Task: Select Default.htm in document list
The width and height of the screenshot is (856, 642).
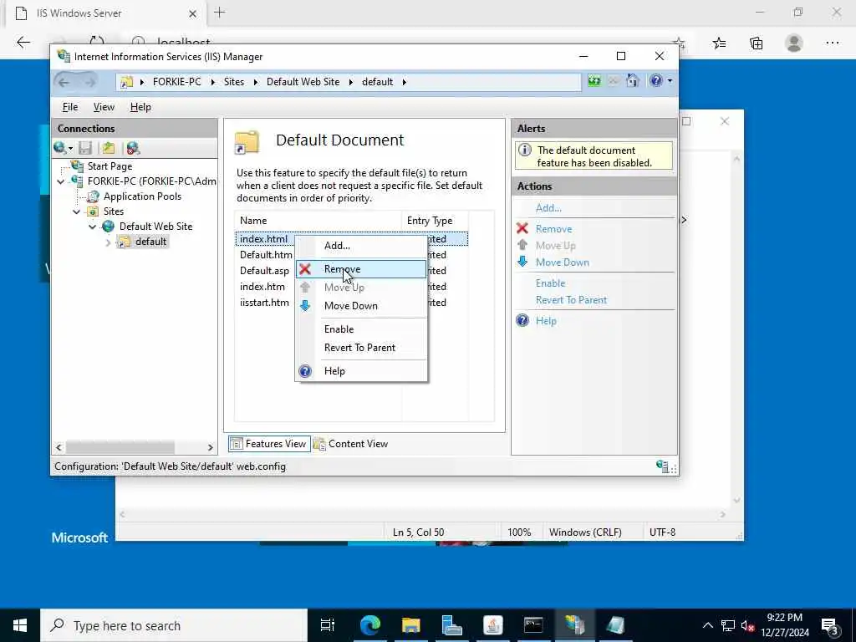Action: pos(266,255)
